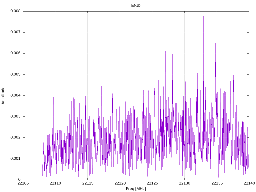Click the y-axis tick label 0.002

coord(15,137)
